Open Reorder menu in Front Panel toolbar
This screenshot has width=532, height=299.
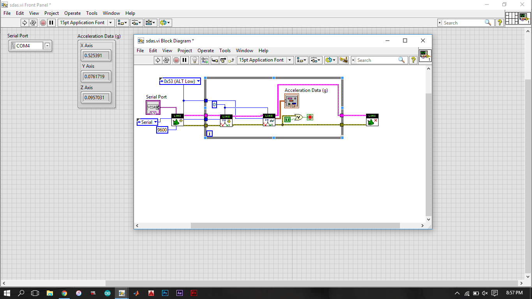166,23
